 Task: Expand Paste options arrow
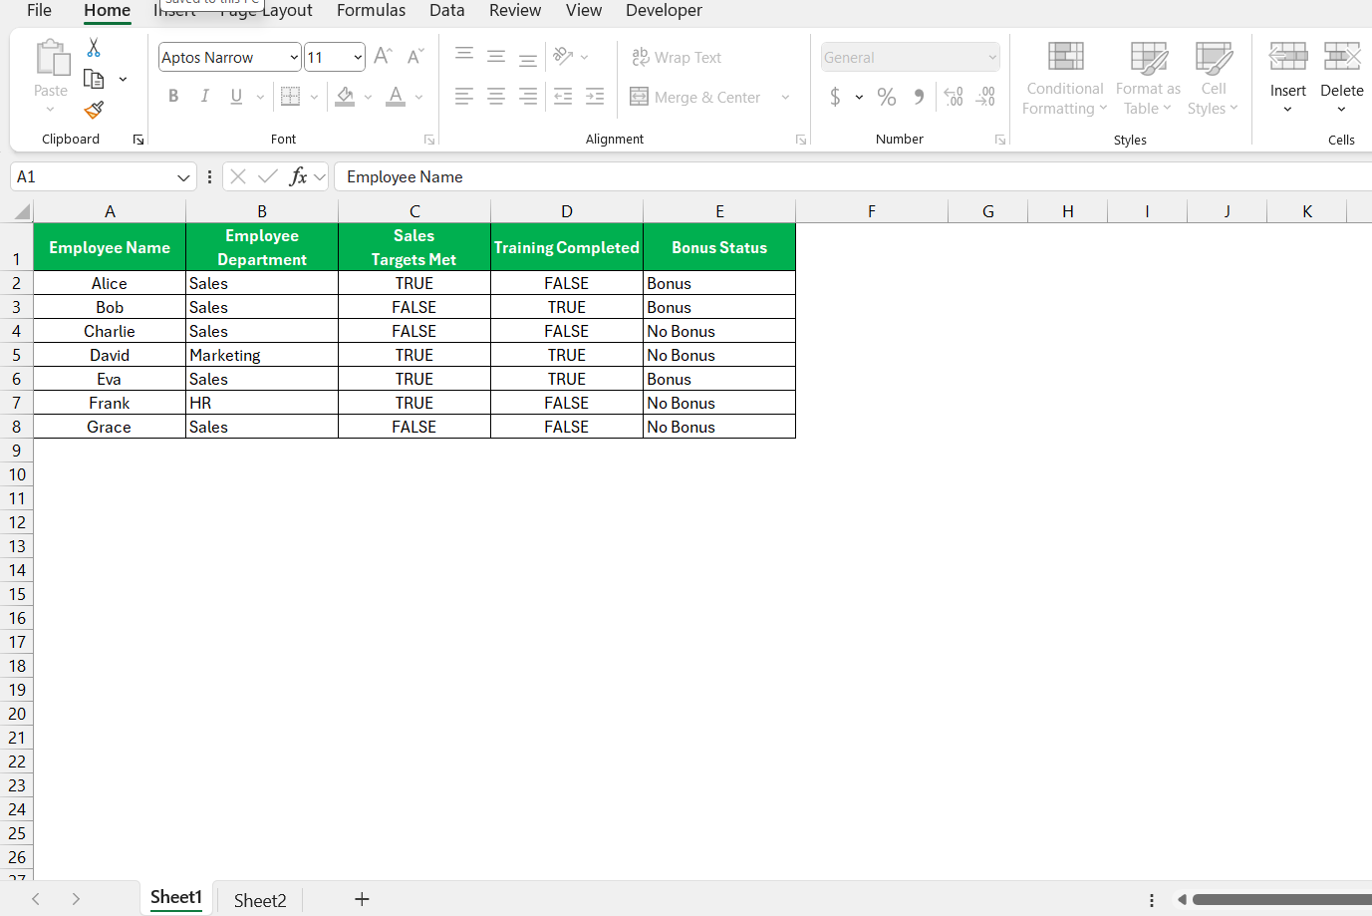[51, 109]
